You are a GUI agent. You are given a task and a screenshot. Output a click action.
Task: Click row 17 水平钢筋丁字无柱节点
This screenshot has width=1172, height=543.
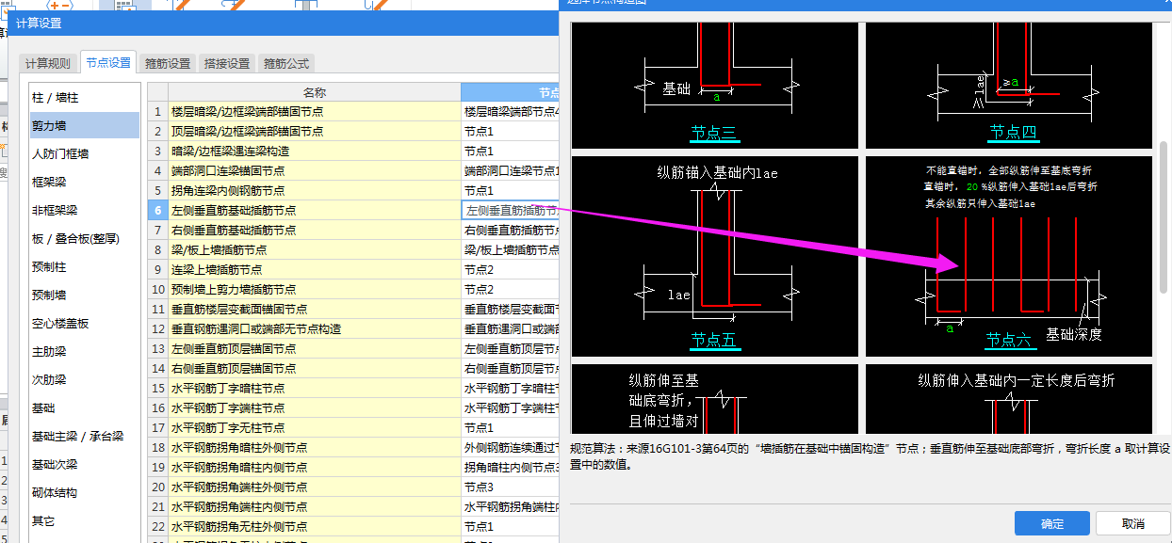click(x=315, y=427)
